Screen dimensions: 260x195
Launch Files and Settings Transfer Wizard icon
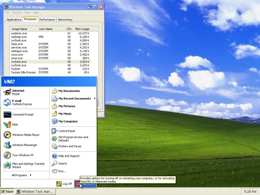pyautogui.click(x=7, y=165)
